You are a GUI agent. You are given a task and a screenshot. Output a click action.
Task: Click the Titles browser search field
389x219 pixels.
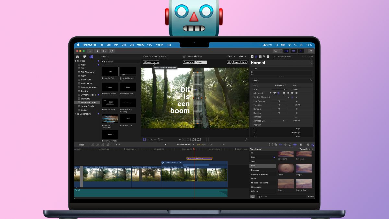(x=121, y=61)
